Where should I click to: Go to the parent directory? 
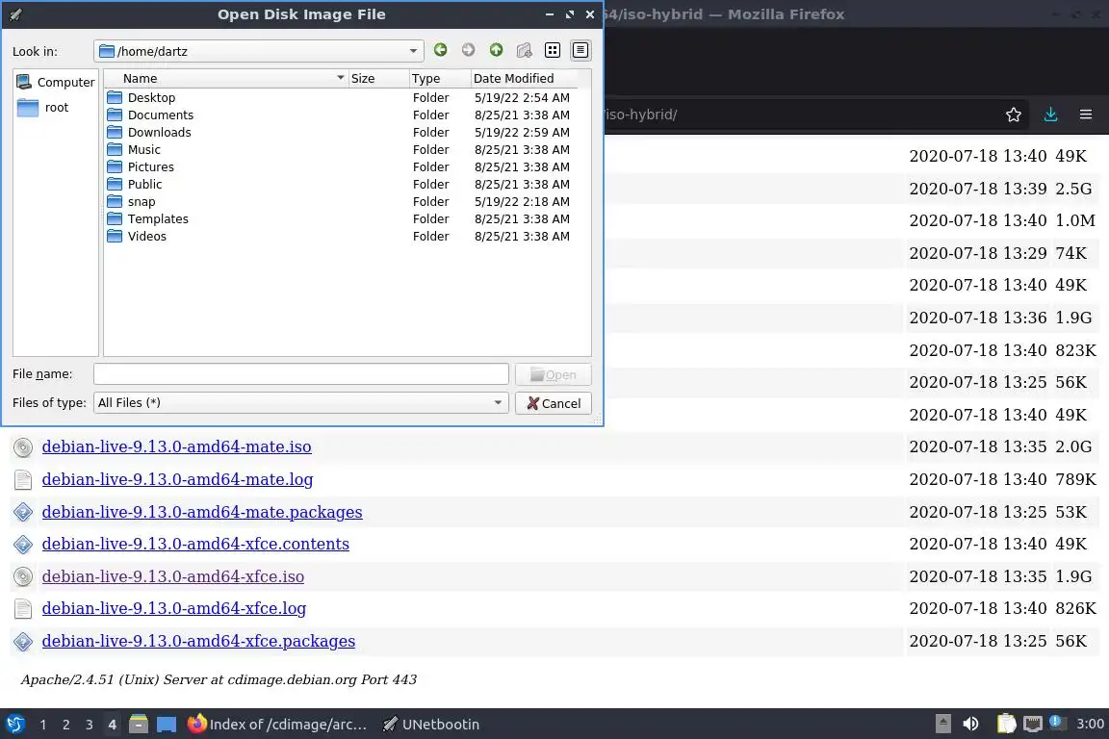(x=497, y=49)
